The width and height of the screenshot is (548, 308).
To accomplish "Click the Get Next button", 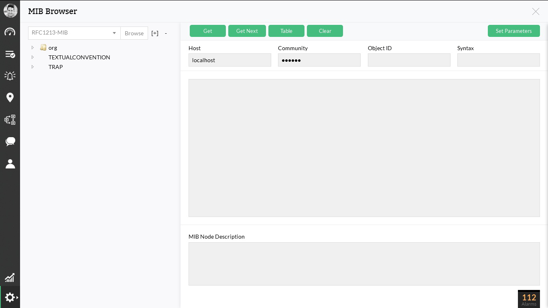I will (247, 31).
